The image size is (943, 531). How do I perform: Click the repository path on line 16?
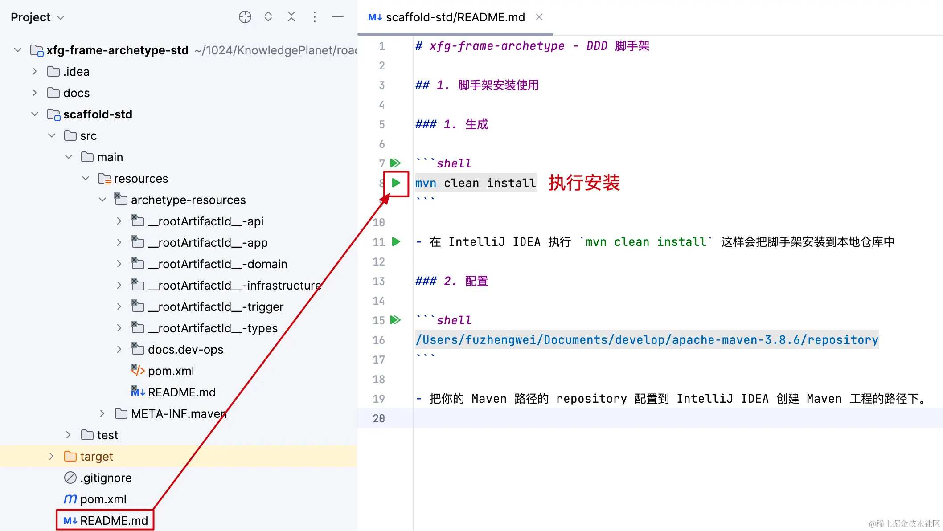[x=647, y=340]
